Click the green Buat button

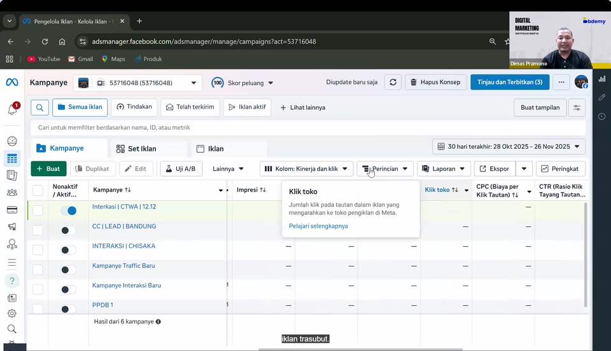tap(48, 169)
